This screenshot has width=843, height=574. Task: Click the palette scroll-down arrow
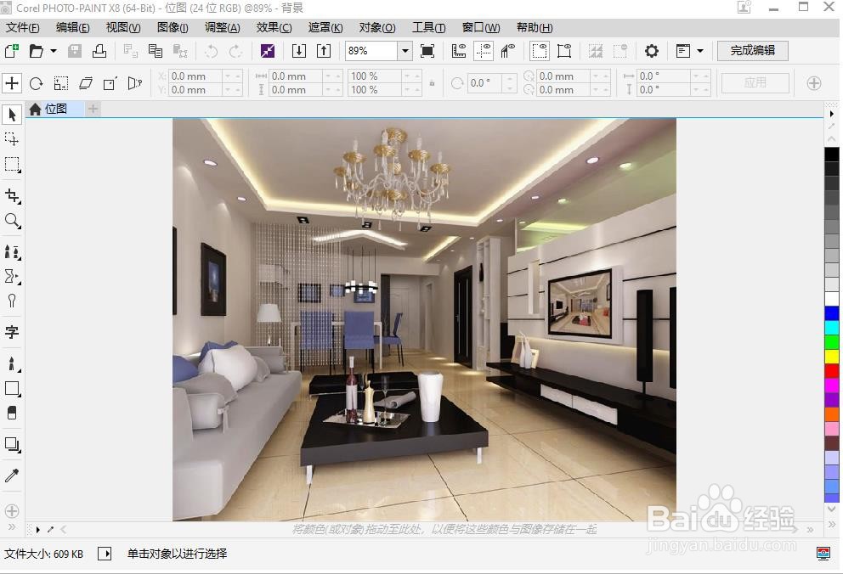click(832, 510)
